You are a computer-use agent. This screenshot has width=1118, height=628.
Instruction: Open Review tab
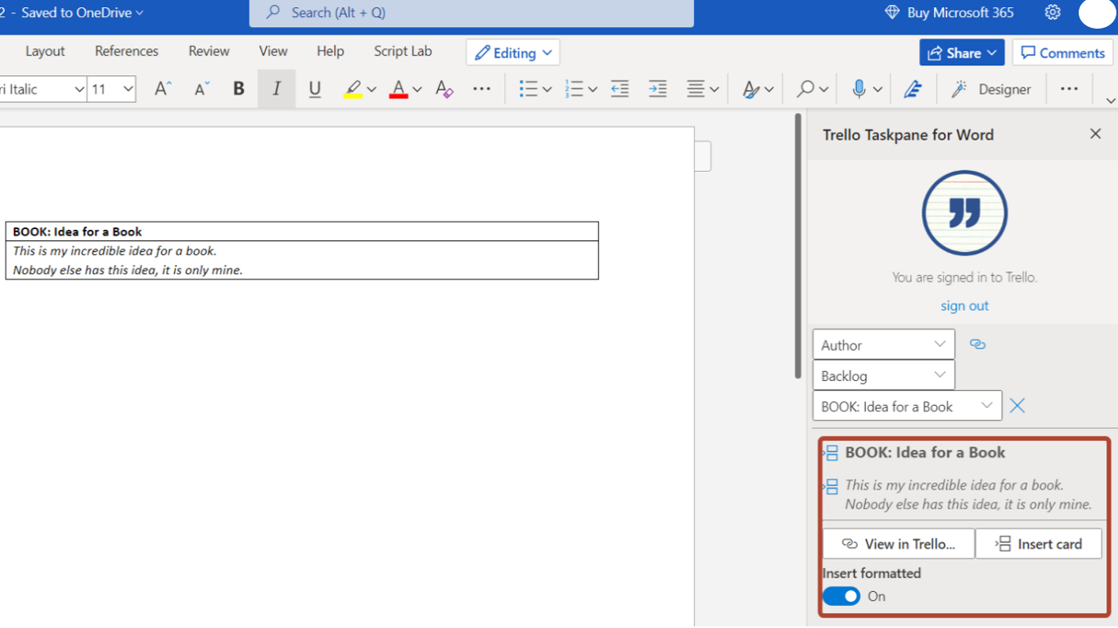point(209,51)
